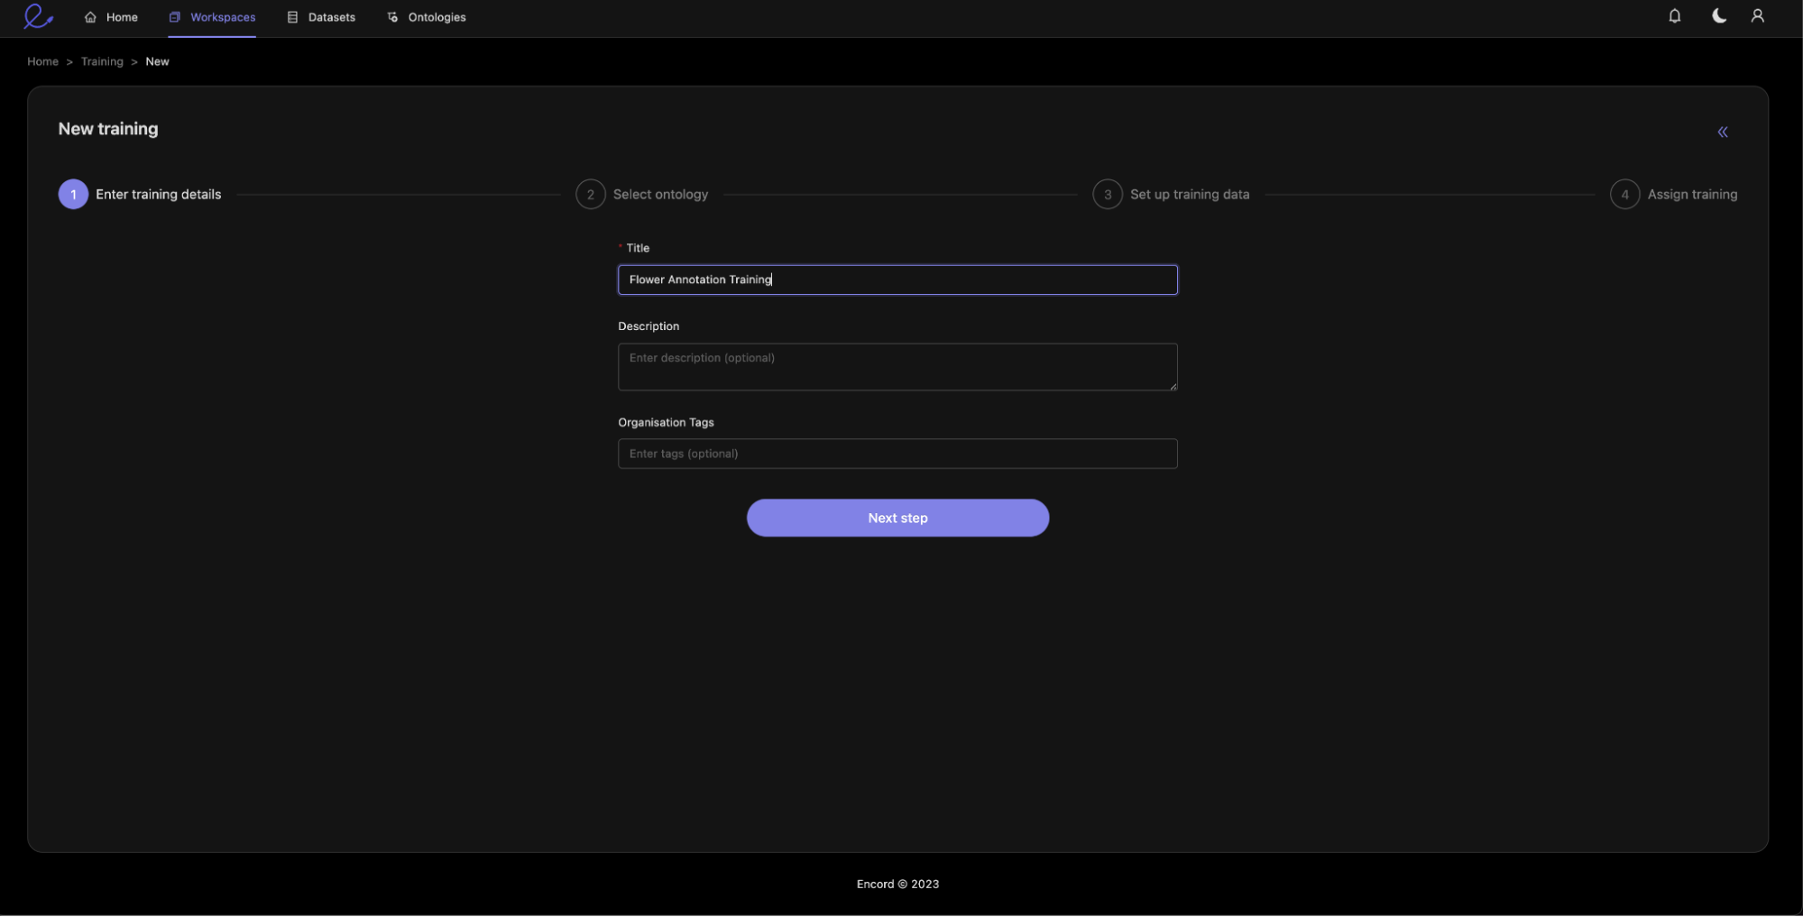This screenshot has height=917, width=1803.
Task: Open the Ontologies tab
Action: click(426, 17)
